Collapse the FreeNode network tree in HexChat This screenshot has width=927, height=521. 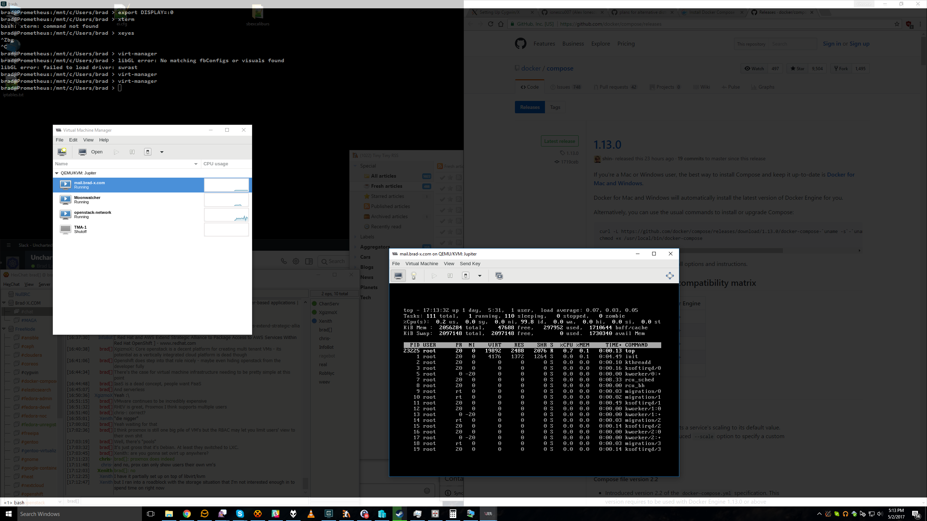[4, 329]
